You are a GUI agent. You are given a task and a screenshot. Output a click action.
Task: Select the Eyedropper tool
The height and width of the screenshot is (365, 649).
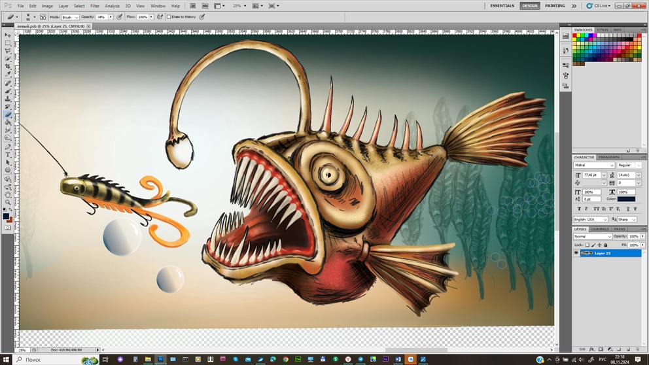click(8, 75)
